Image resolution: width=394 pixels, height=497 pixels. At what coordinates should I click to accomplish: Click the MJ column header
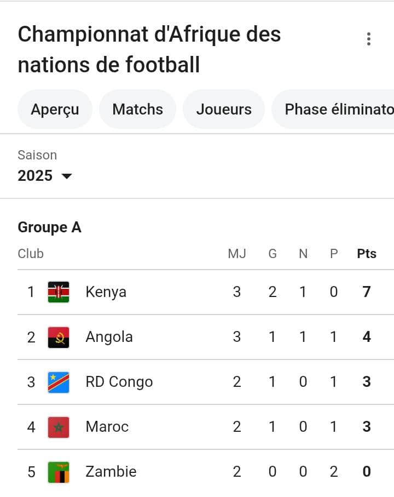(237, 254)
